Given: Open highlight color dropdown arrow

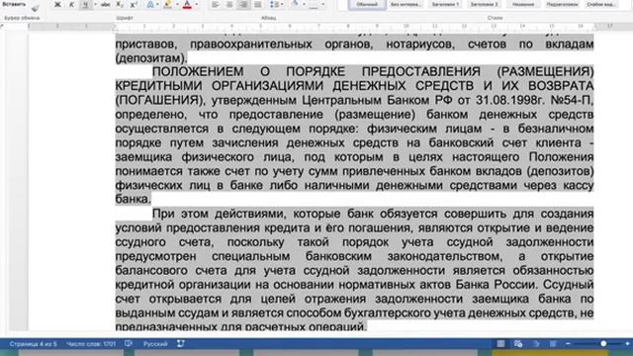Looking at the screenshot, I should point(177,4).
